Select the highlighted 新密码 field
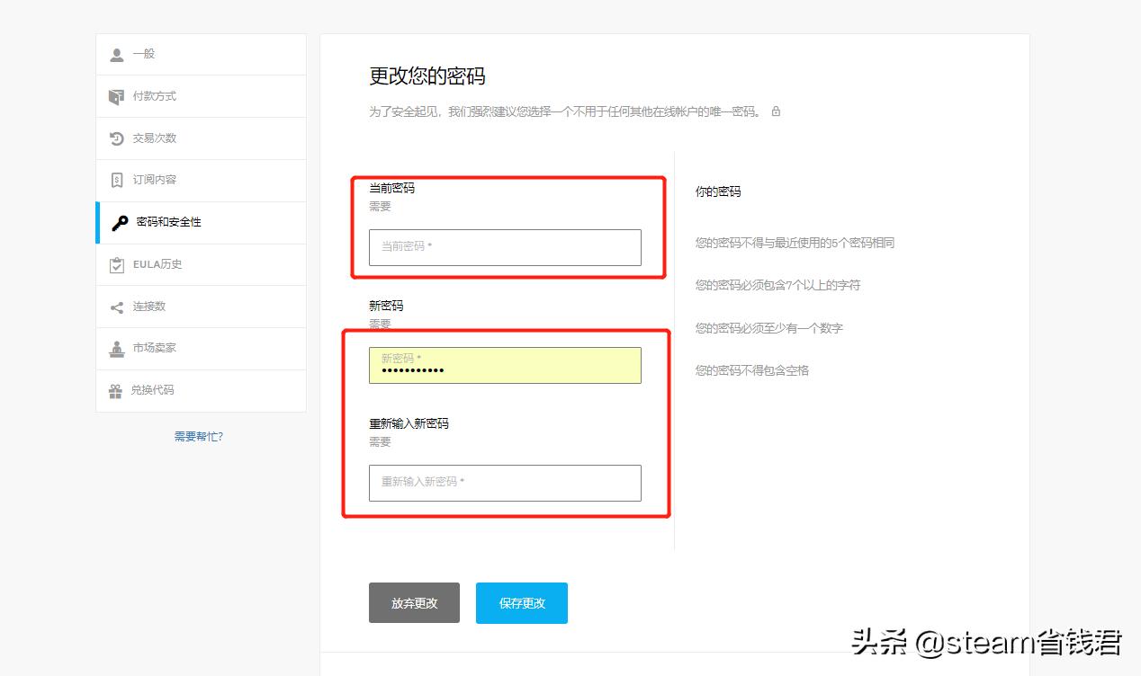Viewport: 1141px width, 676px height. 505,364
